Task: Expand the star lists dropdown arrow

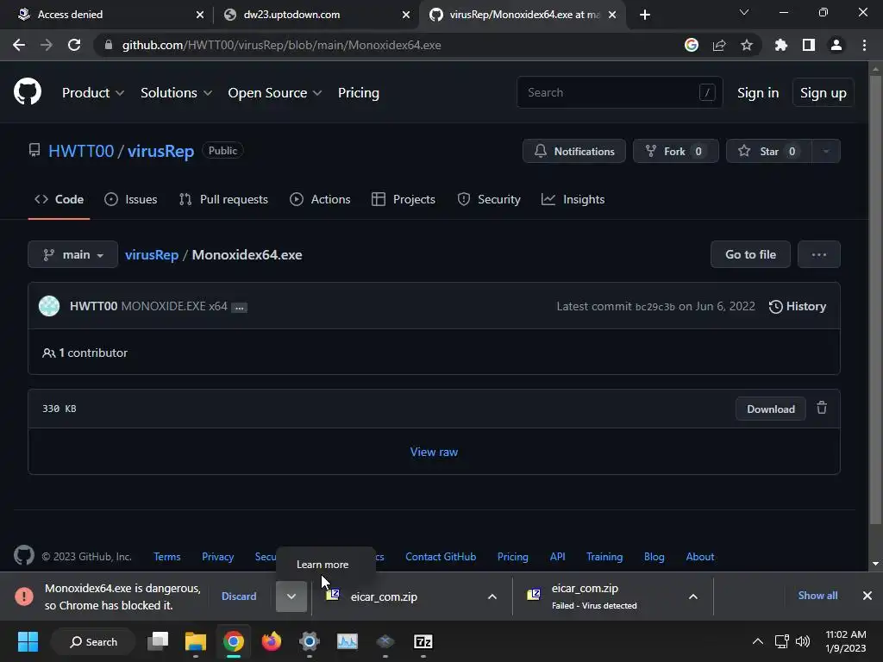Action: 826,151
